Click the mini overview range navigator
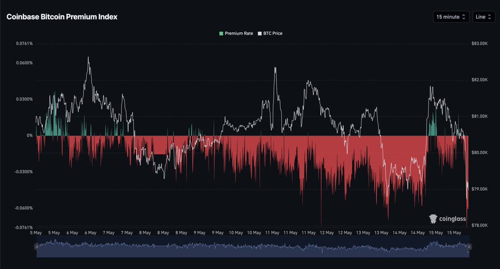The height and width of the screenshot is (269, 500). 253,247
